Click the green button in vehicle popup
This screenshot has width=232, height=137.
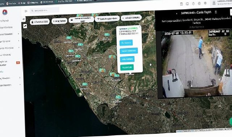[x=127, y=67]
